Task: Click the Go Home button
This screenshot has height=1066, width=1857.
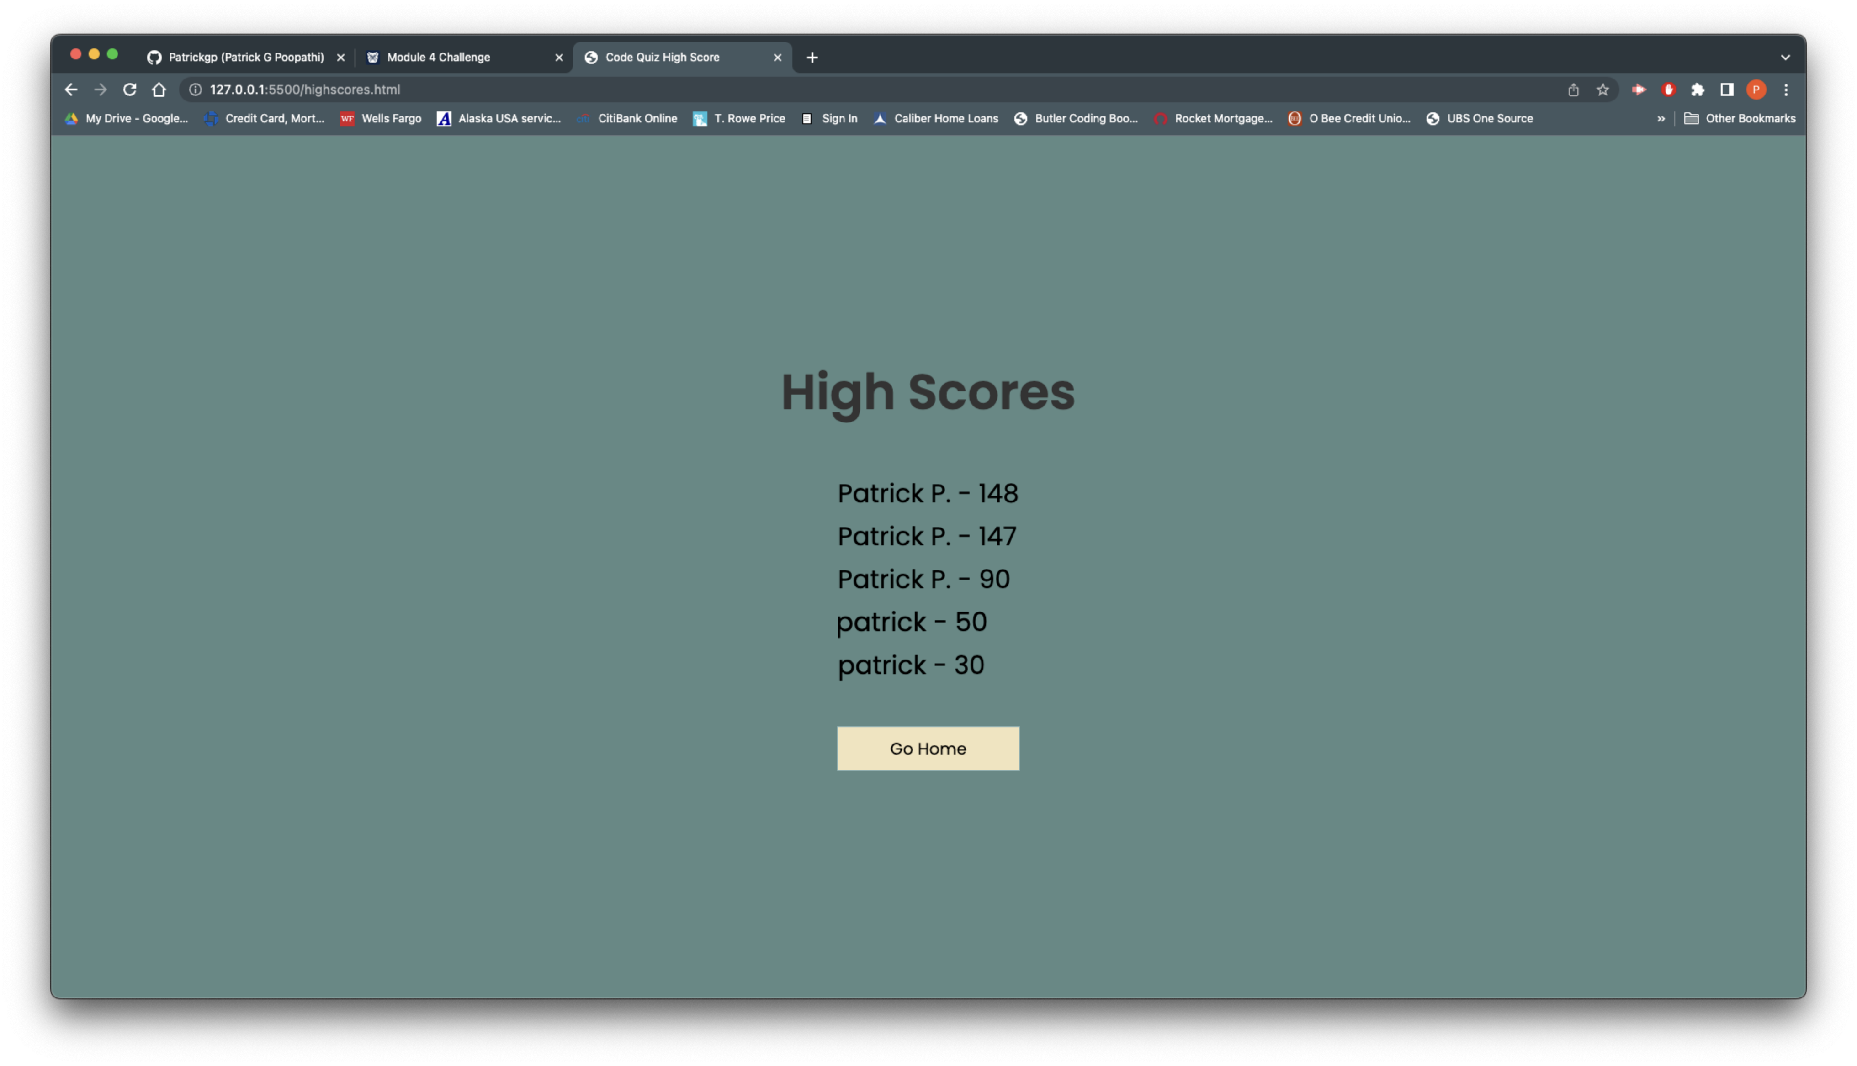Action: click(x=928, y=748)
